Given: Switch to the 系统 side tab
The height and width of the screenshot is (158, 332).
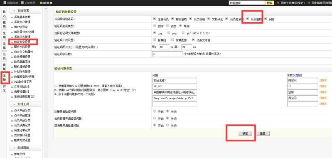Looking at the screenshot, I should click(5, 78).
